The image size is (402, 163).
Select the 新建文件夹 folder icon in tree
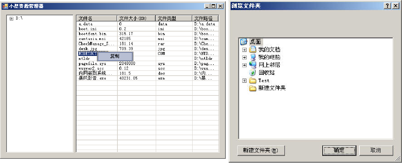coord(253,88)
